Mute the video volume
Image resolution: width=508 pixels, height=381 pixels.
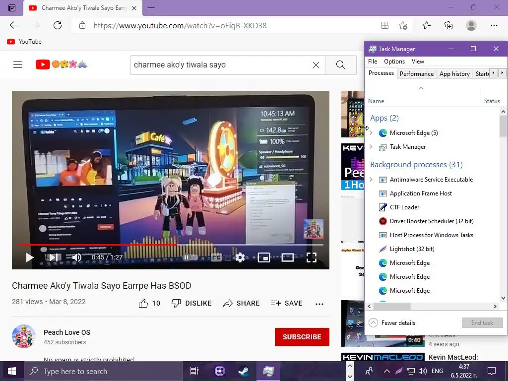coord(76,257)
